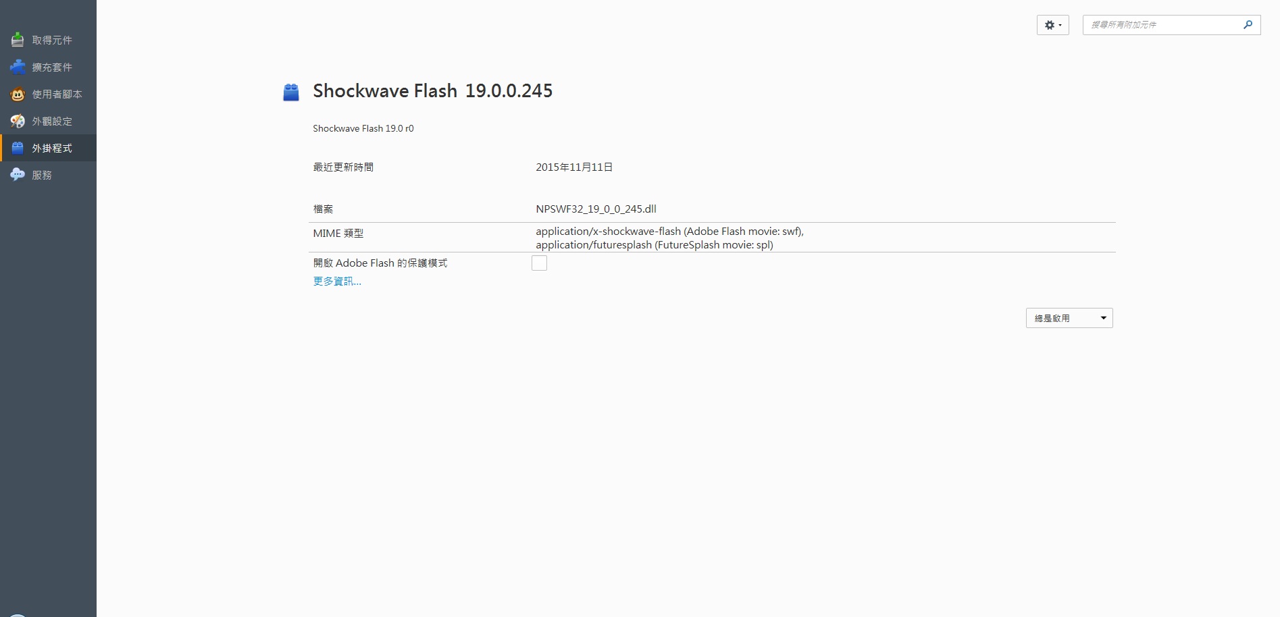Select the 外掛程式 section

tap(48, 148)
